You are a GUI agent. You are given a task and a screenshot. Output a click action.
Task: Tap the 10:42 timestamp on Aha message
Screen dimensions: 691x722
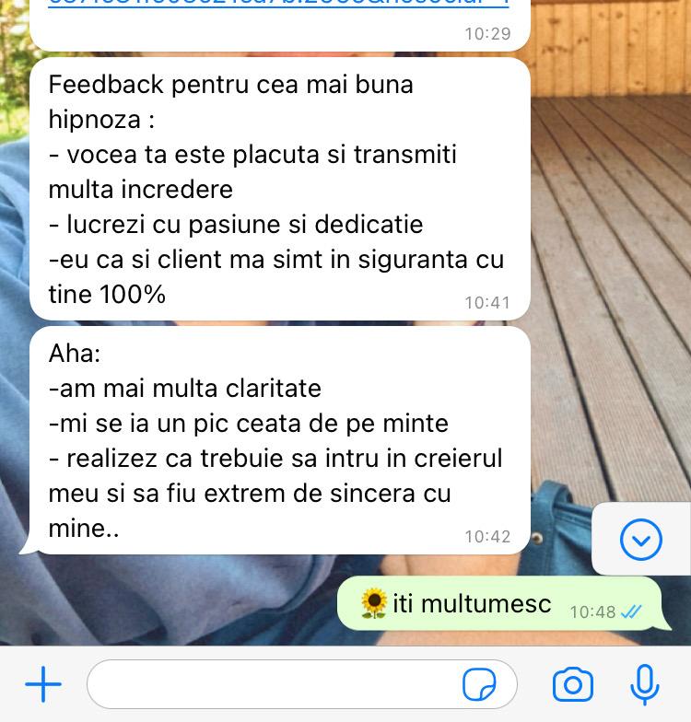pyautogui.click(x=487, y=536)
